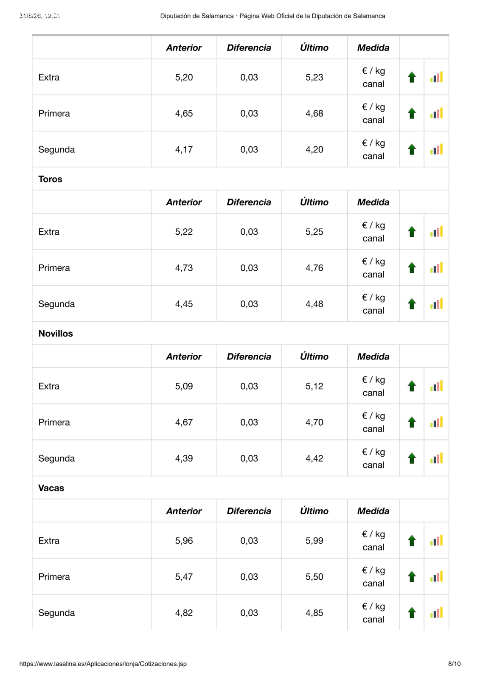Select the Vacas section heading
The width and height of the screenshot is (480, 679).
click(x=51, y=488)
